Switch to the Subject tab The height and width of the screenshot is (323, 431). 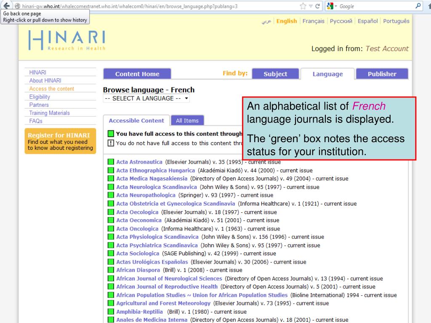(x=275, y=74)
